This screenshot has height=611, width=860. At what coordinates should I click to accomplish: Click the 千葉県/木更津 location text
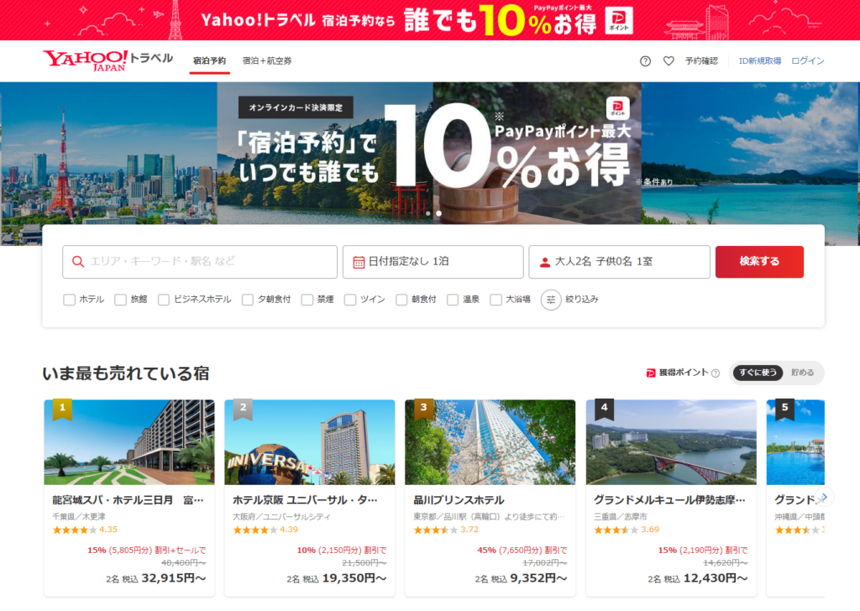pos(79,517)
